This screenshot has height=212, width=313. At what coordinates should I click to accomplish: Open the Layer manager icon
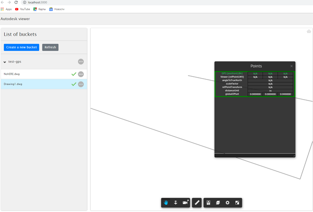coord(218,203)
